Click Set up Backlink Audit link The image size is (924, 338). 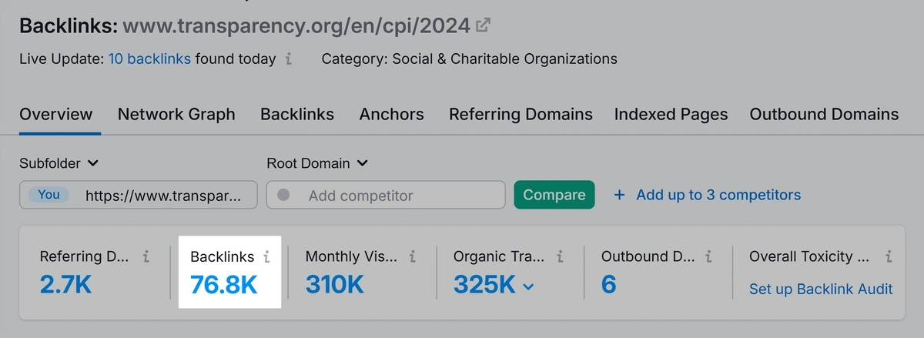821,289
